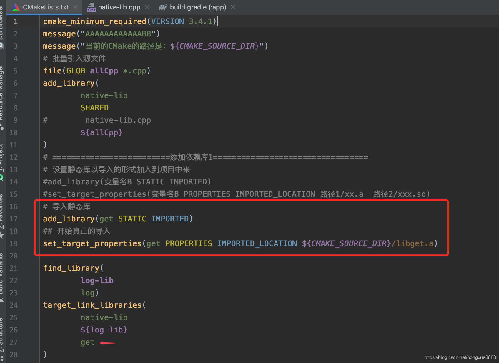Click IMPORTED_LOCATION on line 19
The width and height of the screenshot is (499, 363).
tap(257, 243)
